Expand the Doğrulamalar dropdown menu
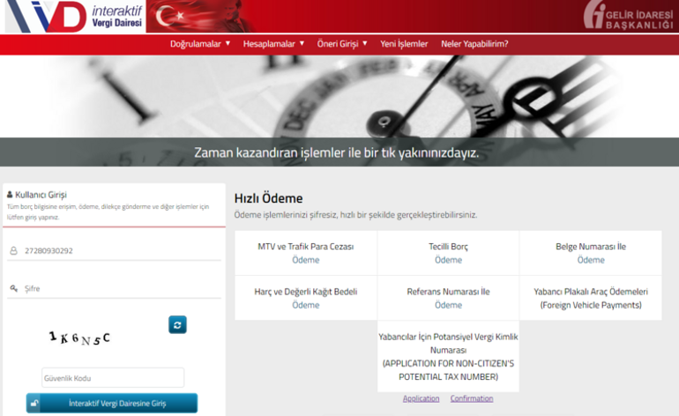679x416 pixels. click(199, 43)
